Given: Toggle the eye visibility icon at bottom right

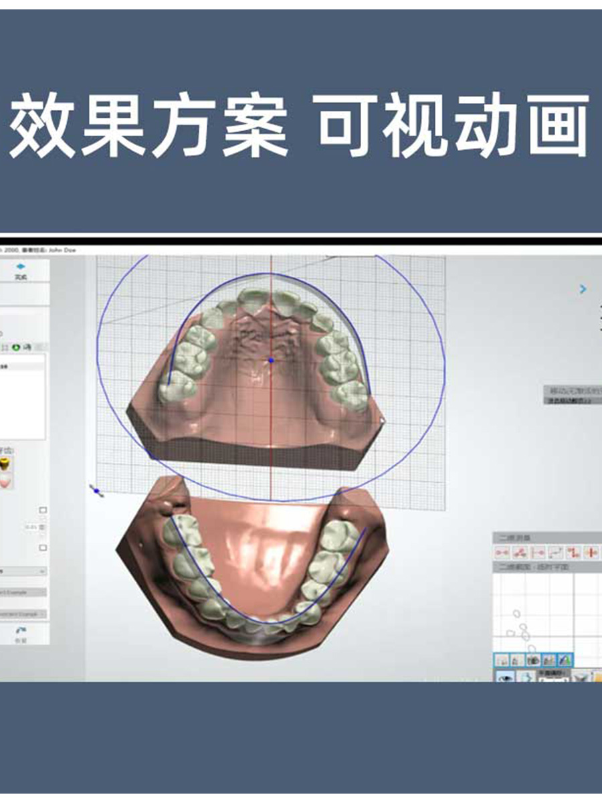Looking at the screenshot, I should pos(505,677).
